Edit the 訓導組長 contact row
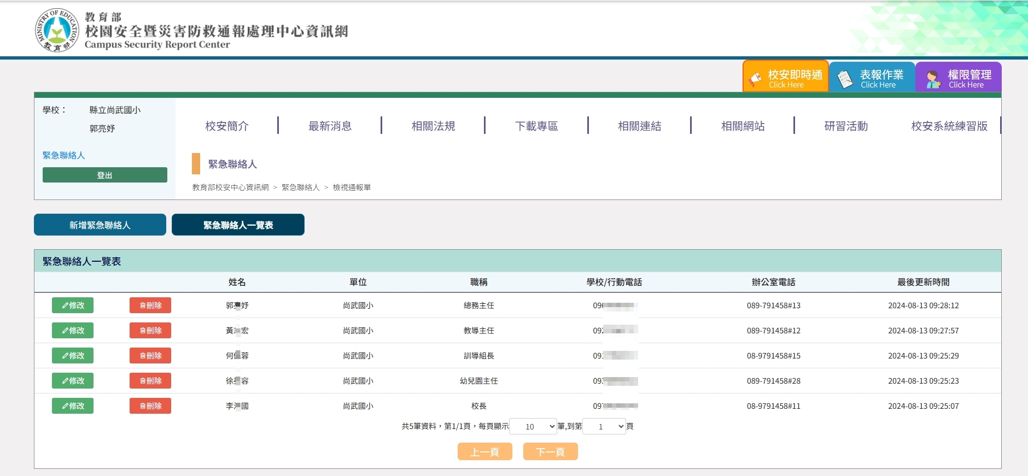 pyautogui.click(x=73, y=356)
